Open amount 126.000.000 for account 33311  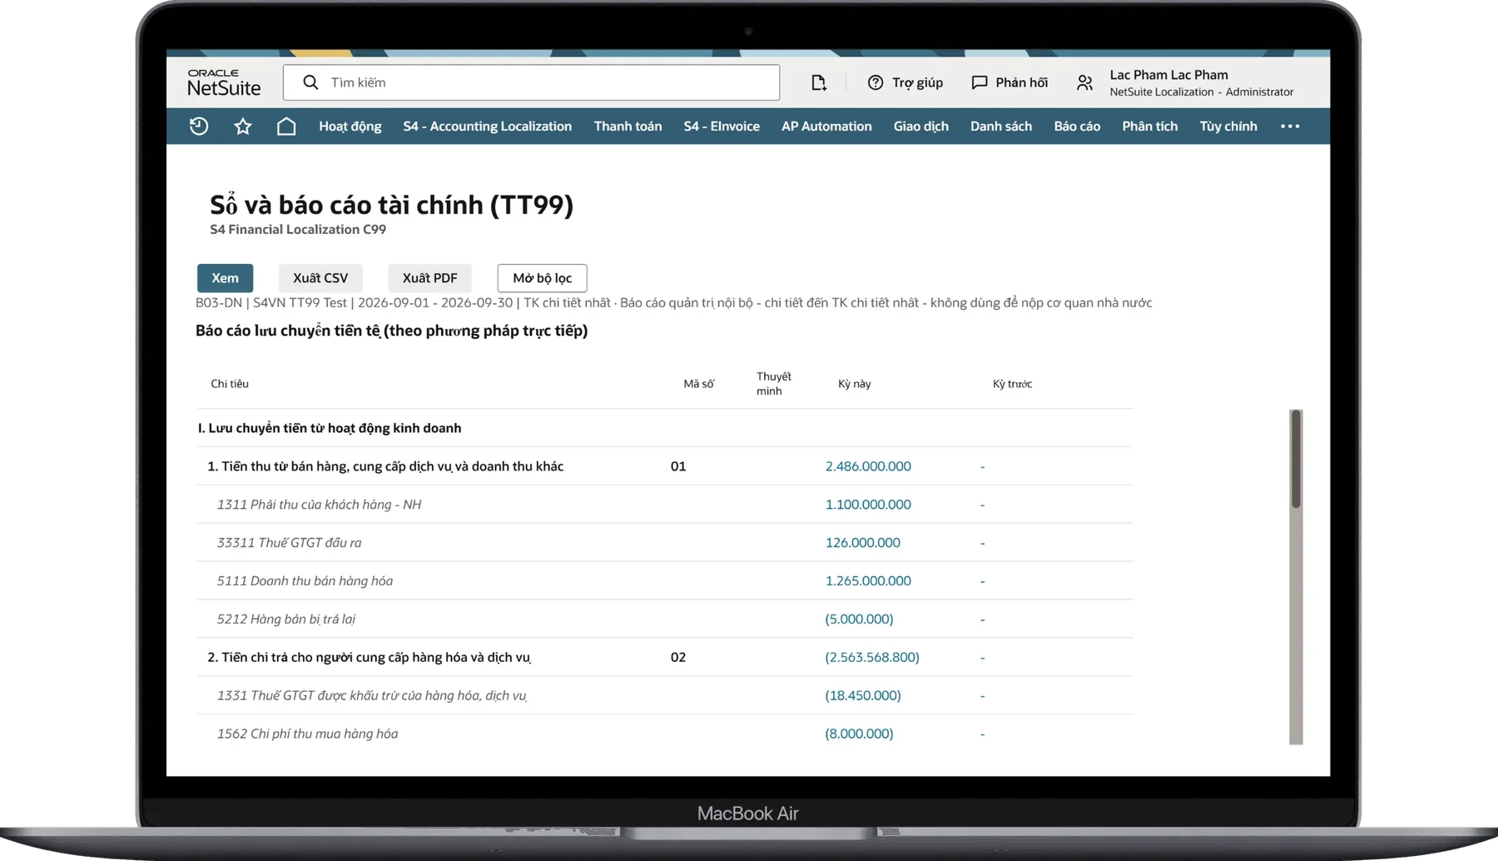pyautogui.click(x=863, y=543)
